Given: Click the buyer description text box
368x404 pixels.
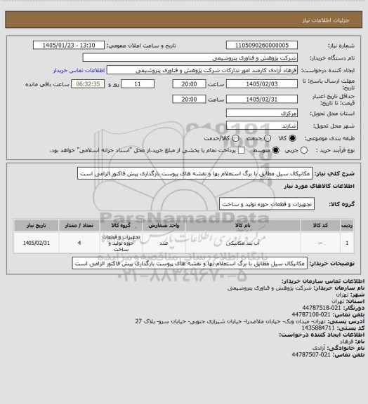Looking at the screenshot, I should tap(190, 264).
